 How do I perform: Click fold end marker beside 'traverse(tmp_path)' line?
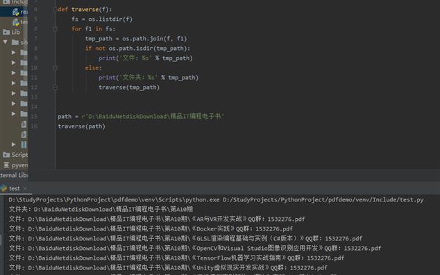pos(55,87)
